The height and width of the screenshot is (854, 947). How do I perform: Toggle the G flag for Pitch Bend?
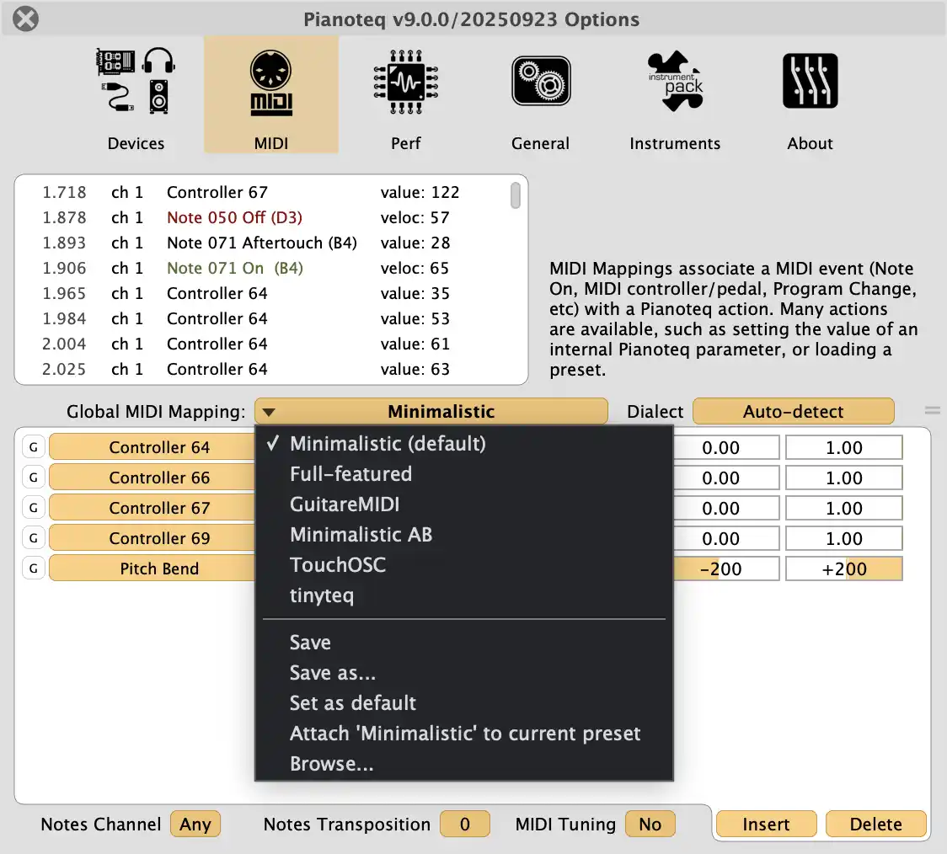[33, 568]
